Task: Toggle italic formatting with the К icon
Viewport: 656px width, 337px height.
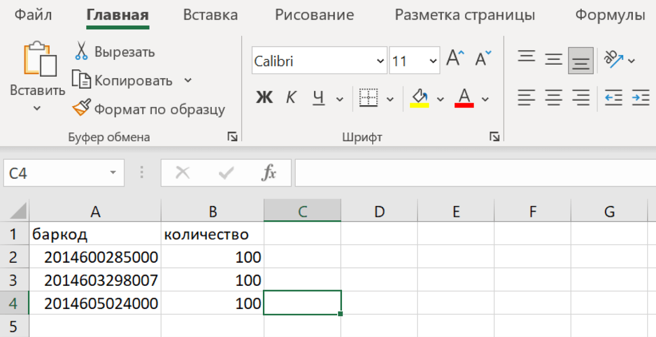Action: 290,98
